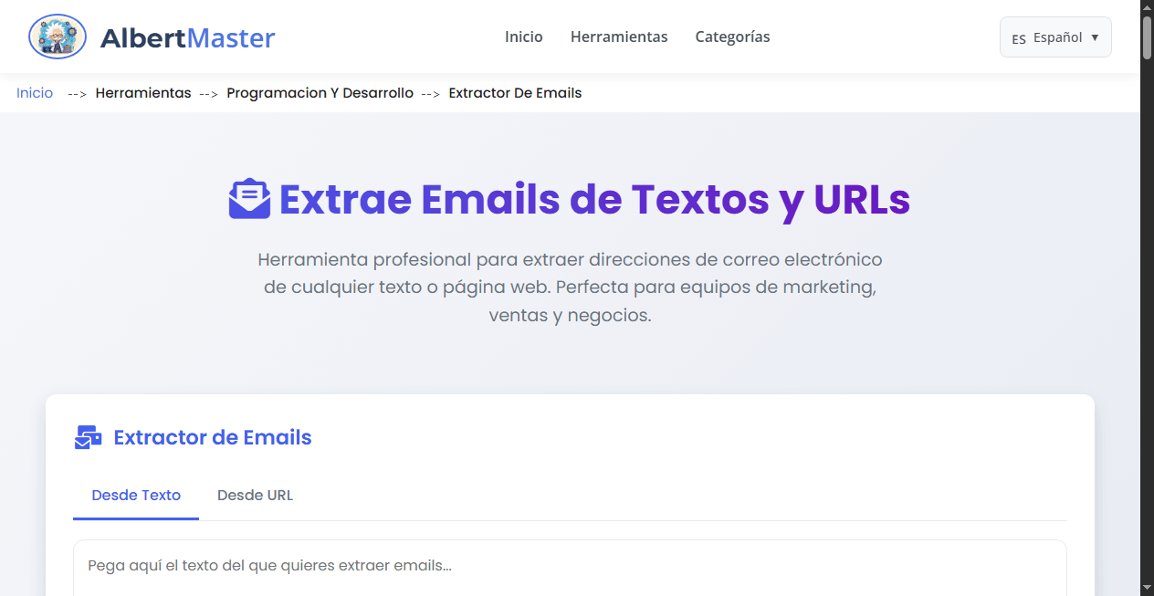1154x596 pixels.
Task: Switch to the Desde URL tab
Action: (x=255, y=495)
